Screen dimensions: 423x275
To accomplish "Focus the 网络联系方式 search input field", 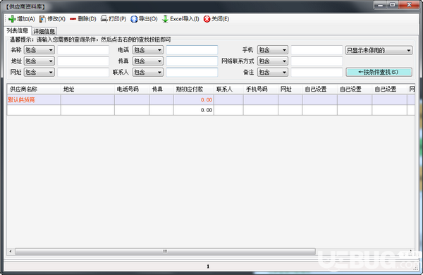I will (x=317, y=61).
